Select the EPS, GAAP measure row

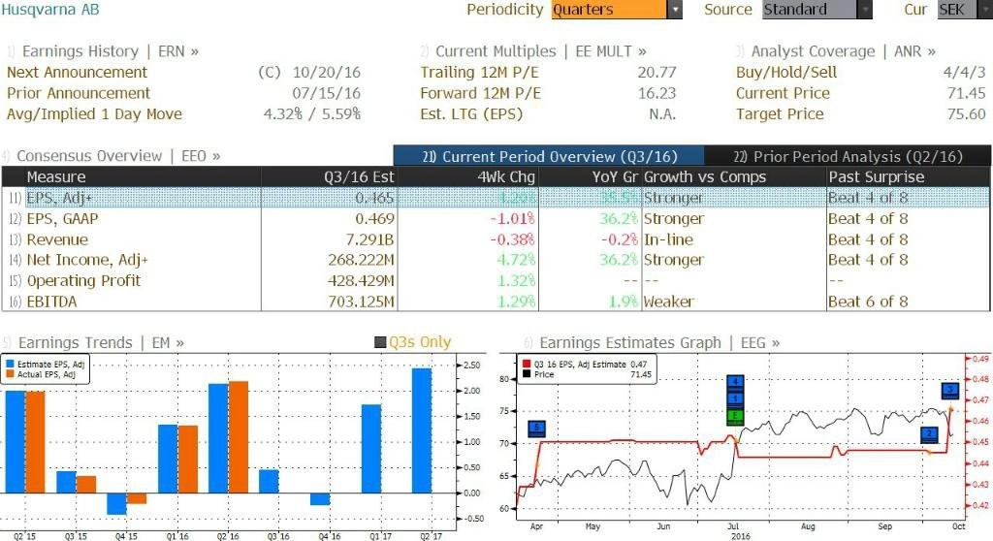pos(496,218)
